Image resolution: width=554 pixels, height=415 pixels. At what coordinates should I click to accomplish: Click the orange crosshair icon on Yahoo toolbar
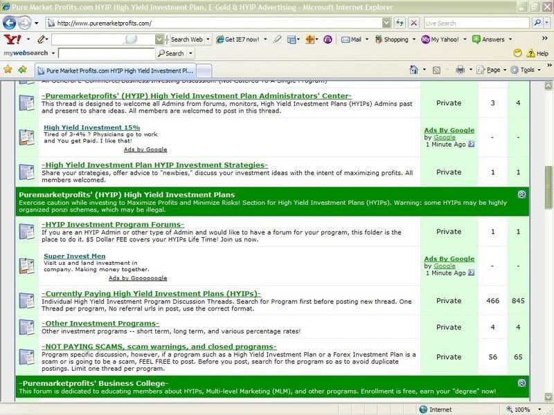tap(310, 39)
